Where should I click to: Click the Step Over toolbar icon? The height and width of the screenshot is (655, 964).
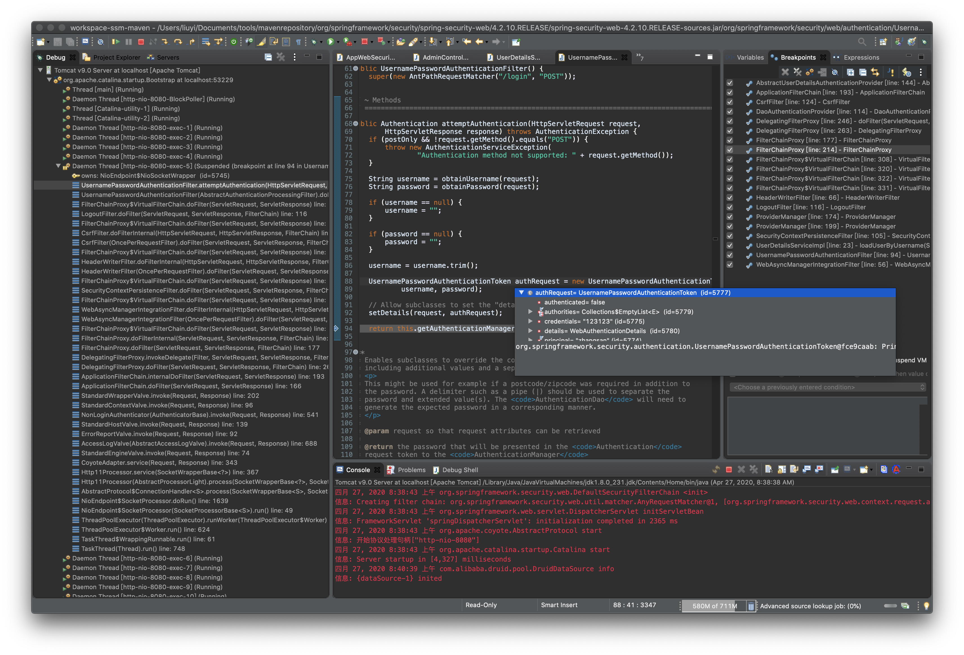(x=178, y=41)
